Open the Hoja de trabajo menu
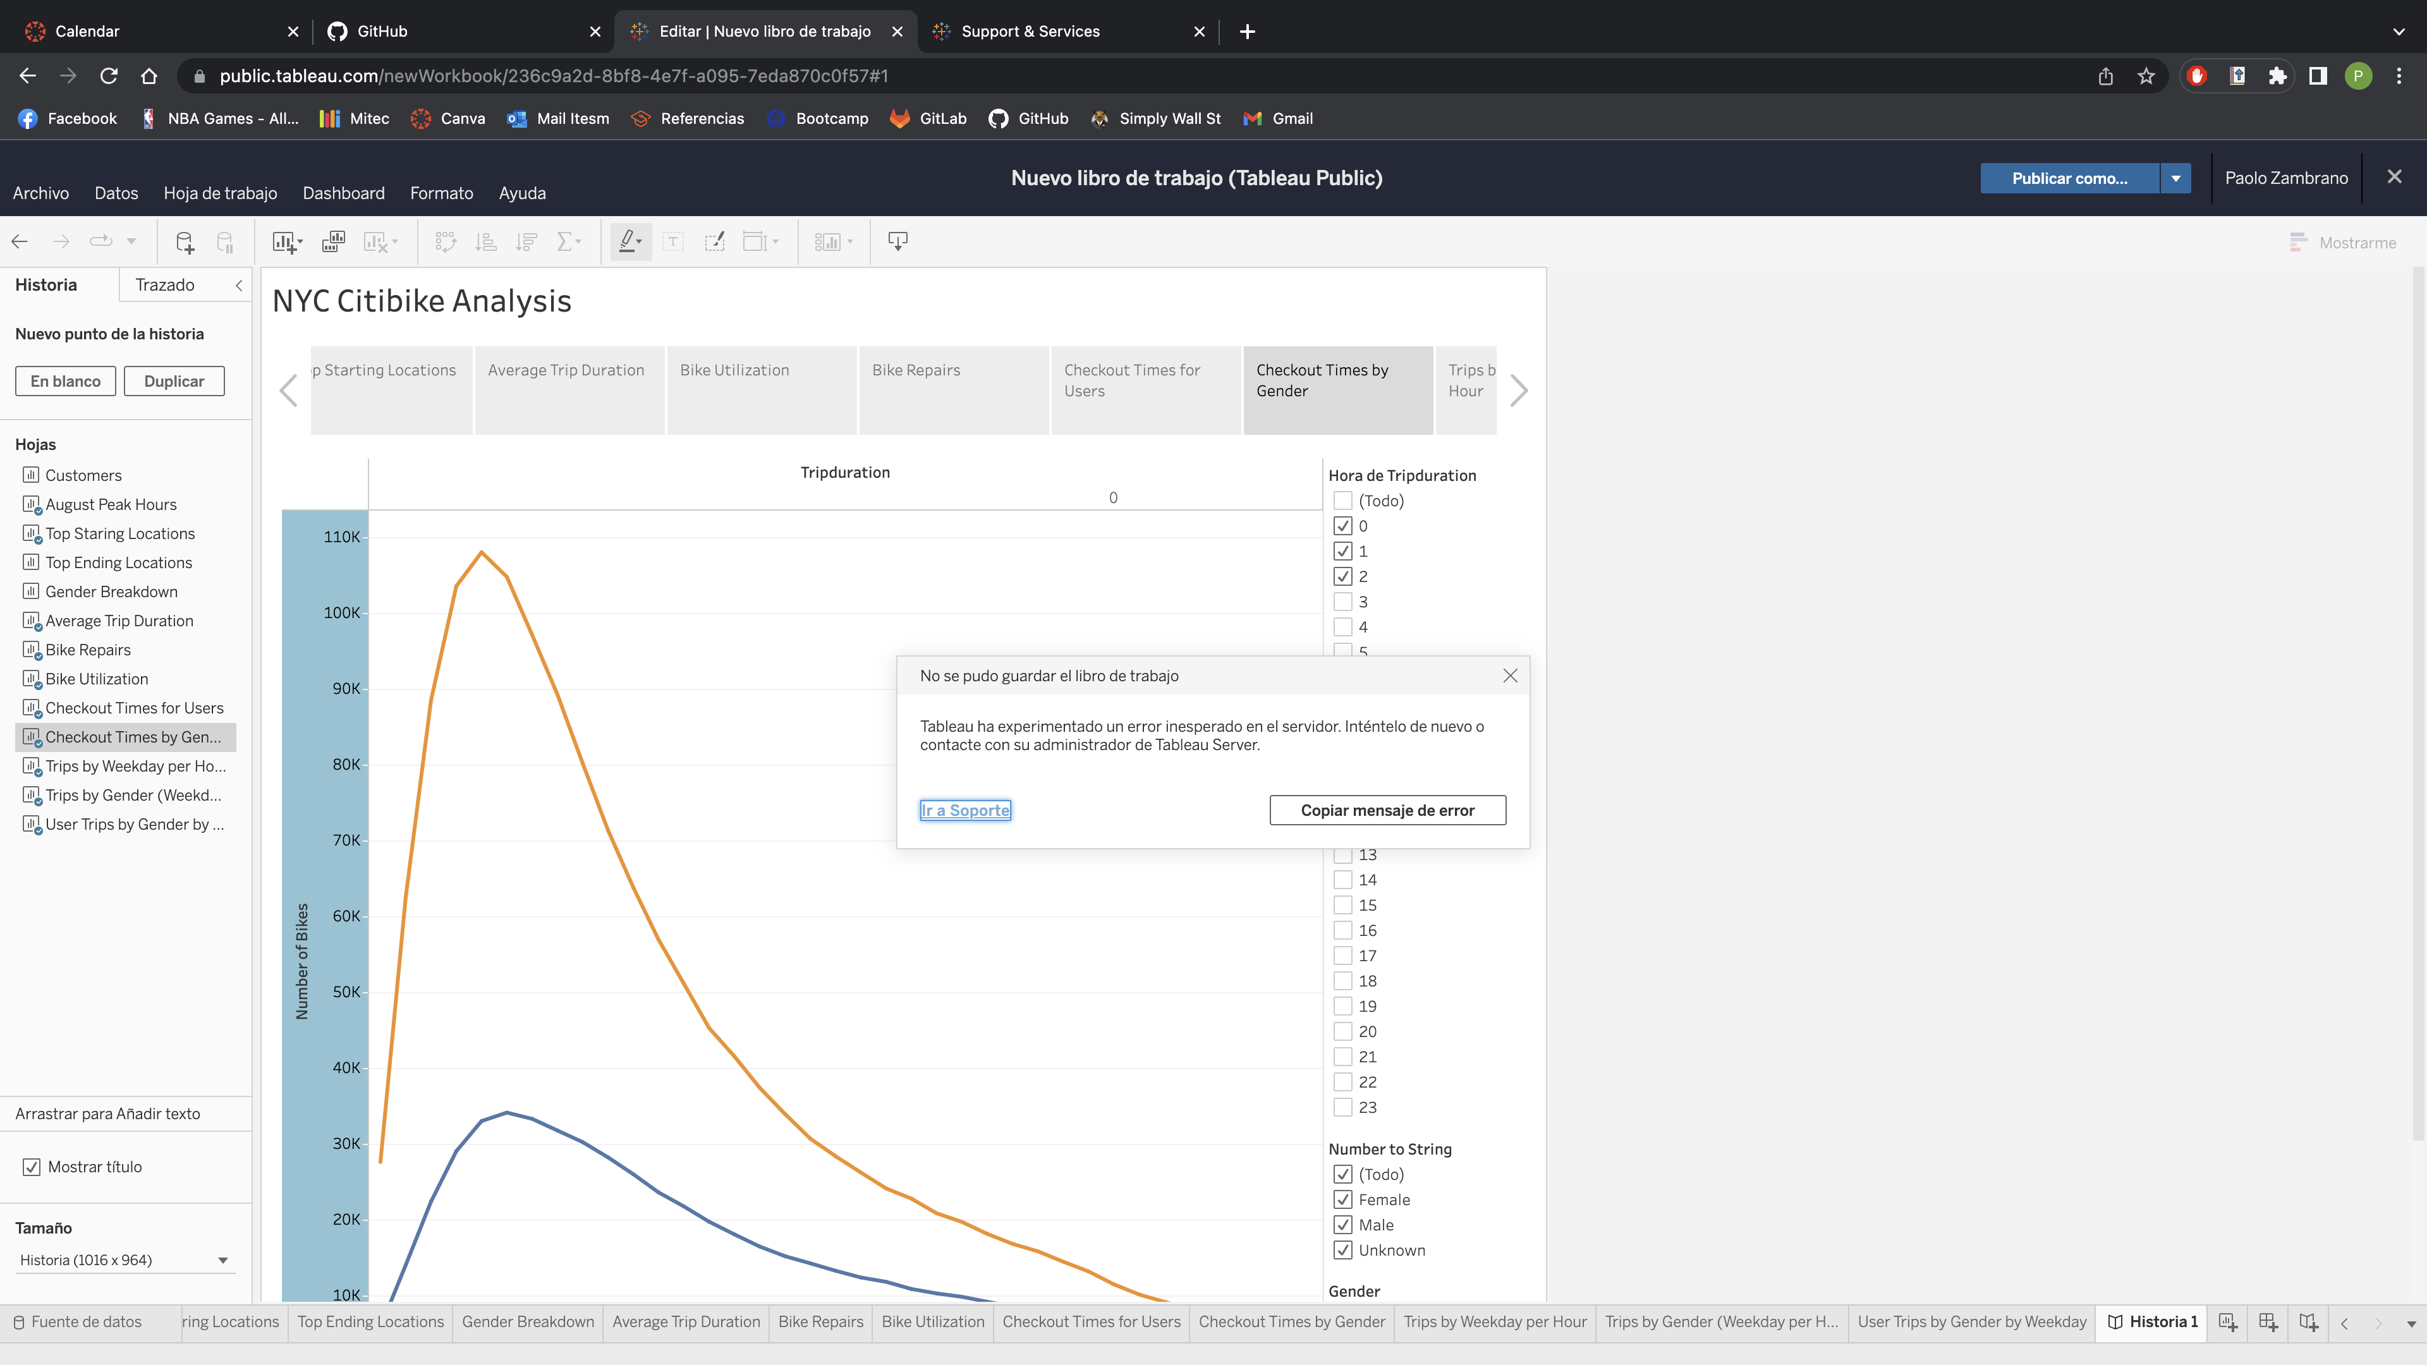 [219, 193]
